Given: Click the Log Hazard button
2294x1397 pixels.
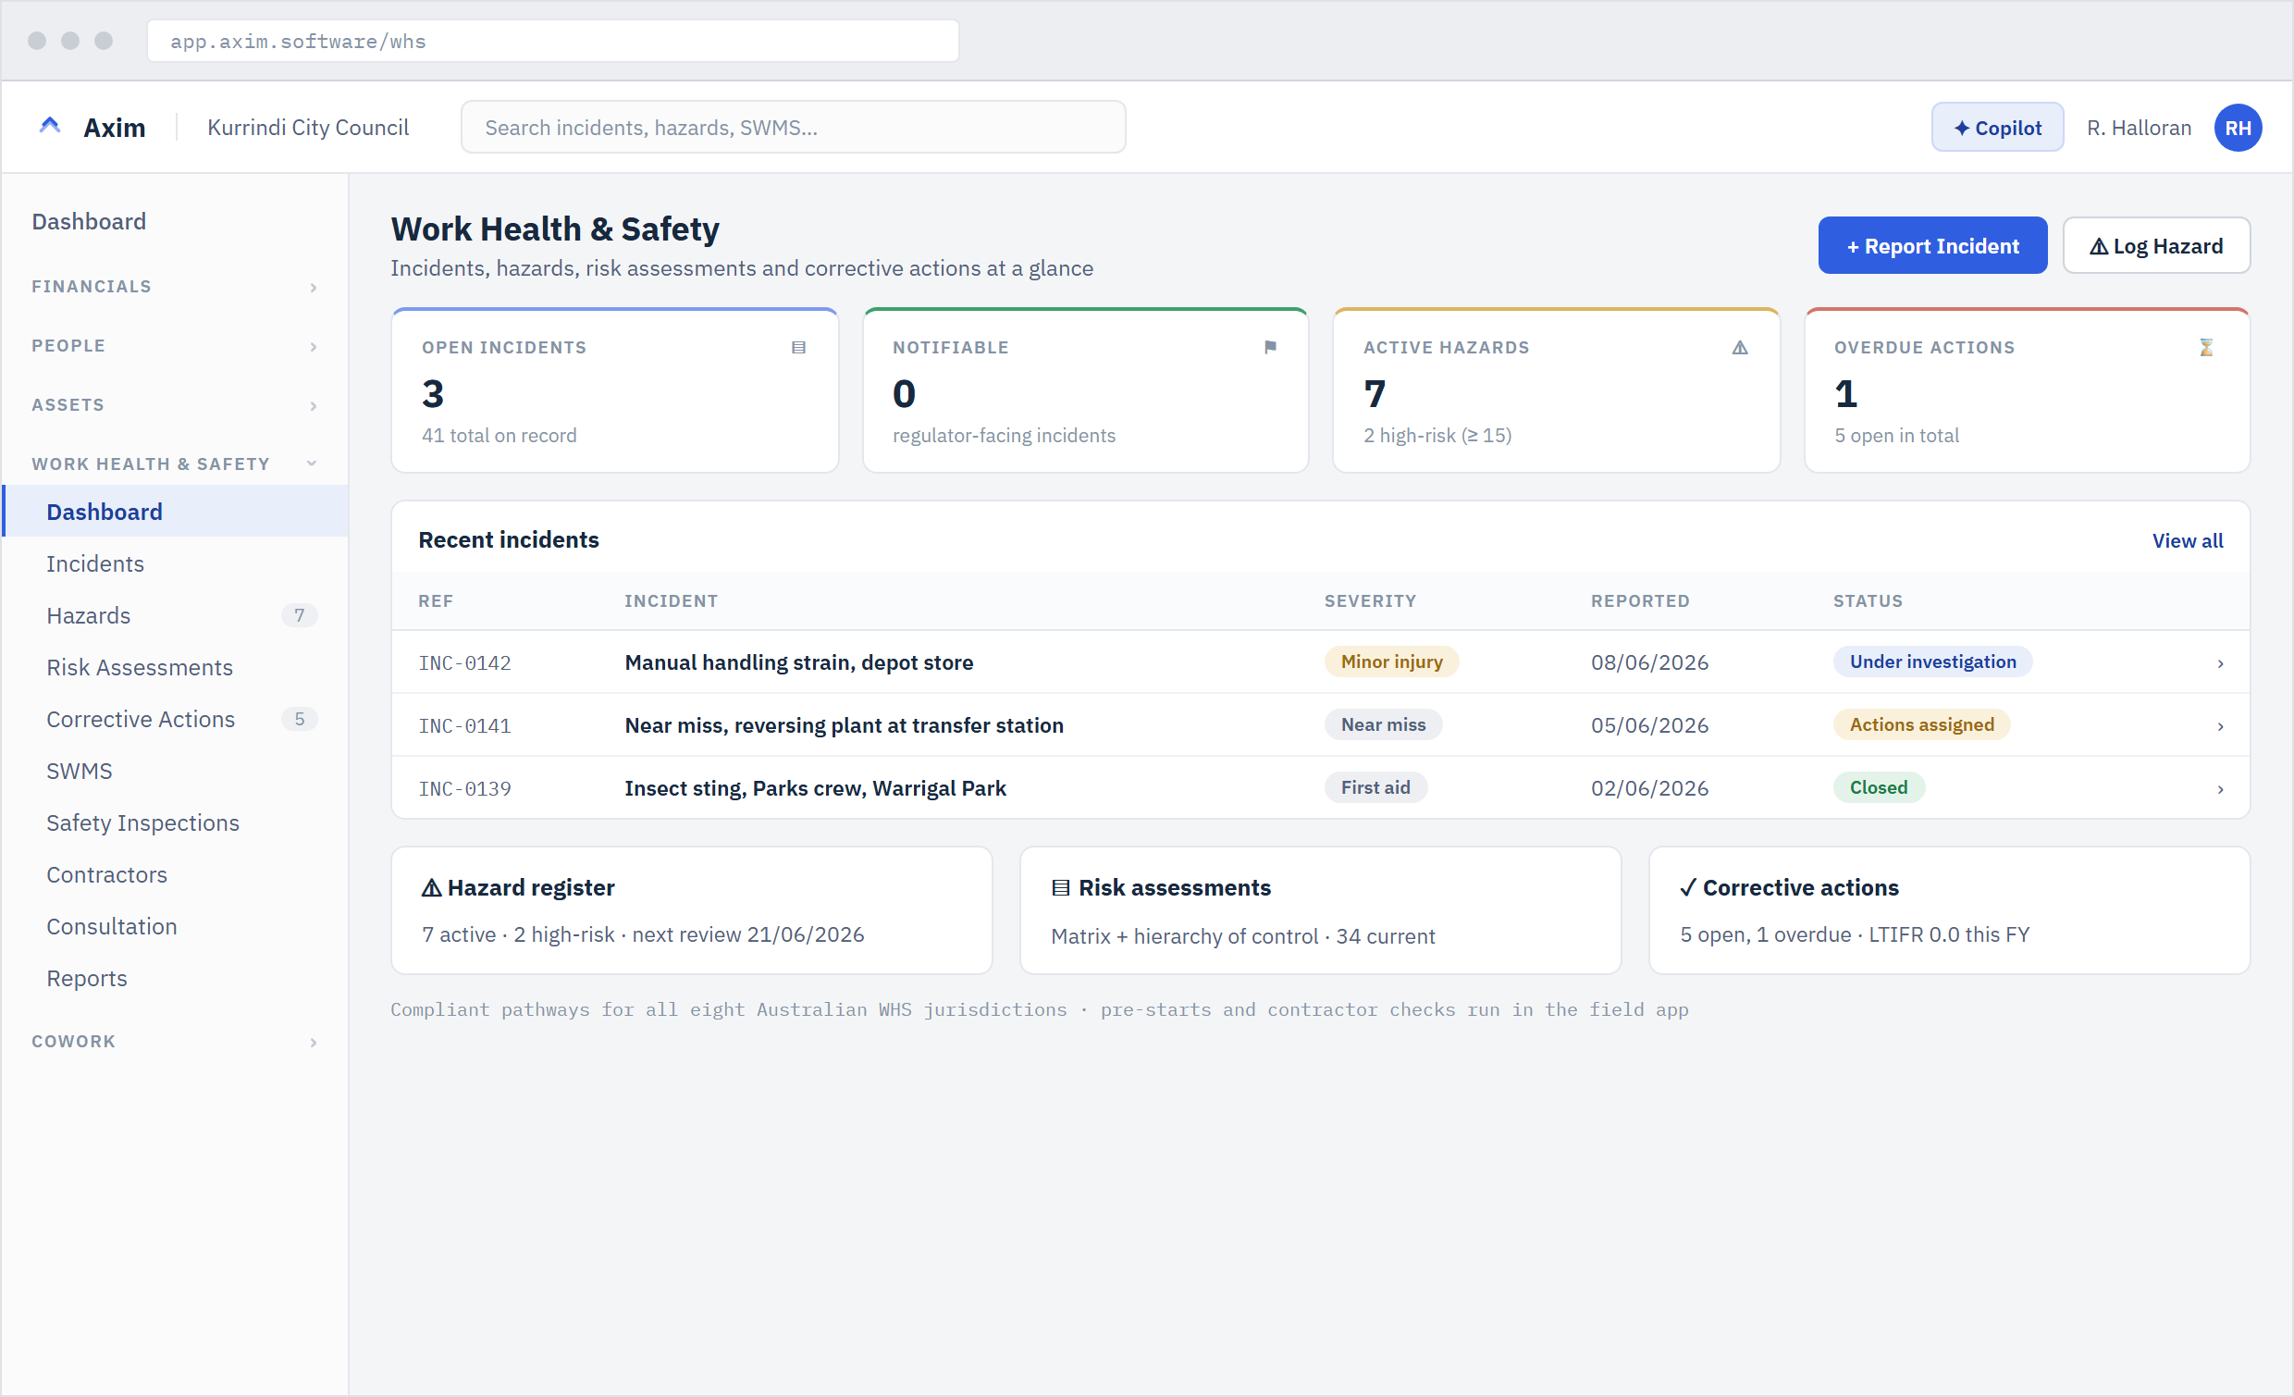Looking at the screenshot, I should click(x=2156, y=246).
